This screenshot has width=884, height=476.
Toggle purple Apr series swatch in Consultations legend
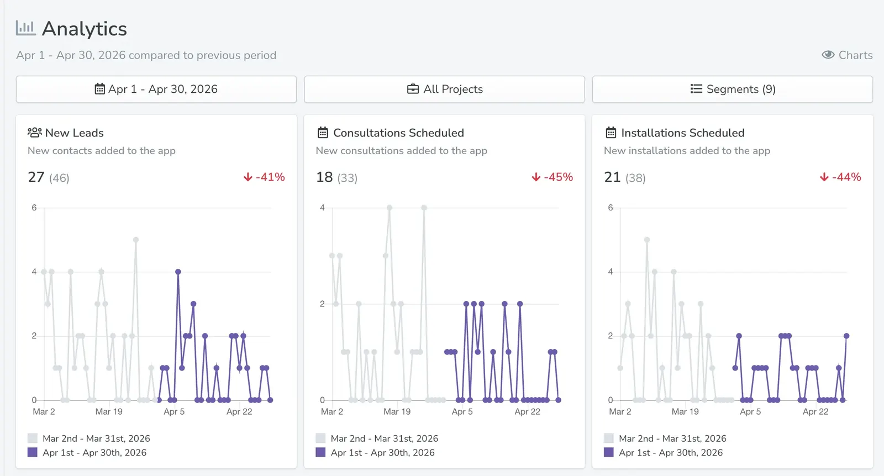point(320,452)
